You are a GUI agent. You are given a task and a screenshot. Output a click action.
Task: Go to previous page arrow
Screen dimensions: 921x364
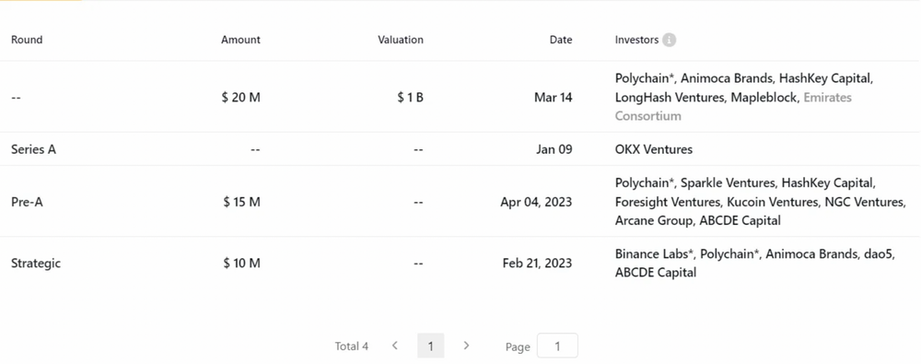pyautogui.click(x=395, y=346)
